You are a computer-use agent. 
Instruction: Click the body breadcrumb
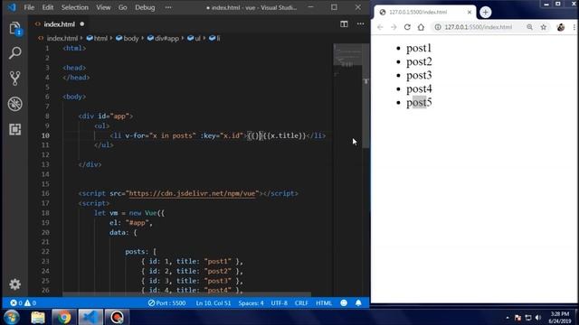[130, 38]
